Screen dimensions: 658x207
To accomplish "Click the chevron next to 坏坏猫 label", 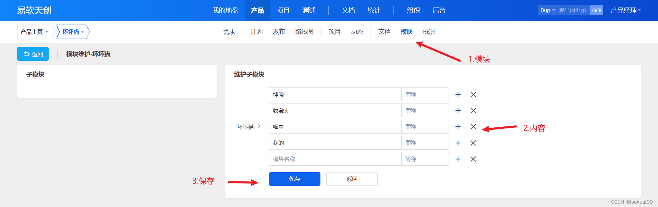I will [259, 126].
